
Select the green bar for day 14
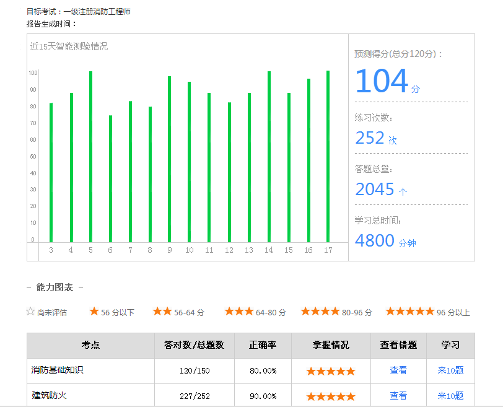pyautogui.click(x=269, y=157)
